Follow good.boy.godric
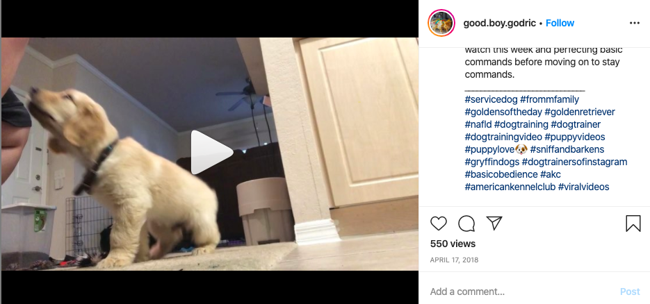Screen dimensions: 650x304 560,23
